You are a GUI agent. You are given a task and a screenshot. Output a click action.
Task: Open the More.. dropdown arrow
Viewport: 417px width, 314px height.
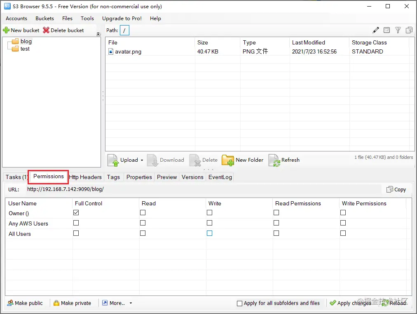click(131, 303)
